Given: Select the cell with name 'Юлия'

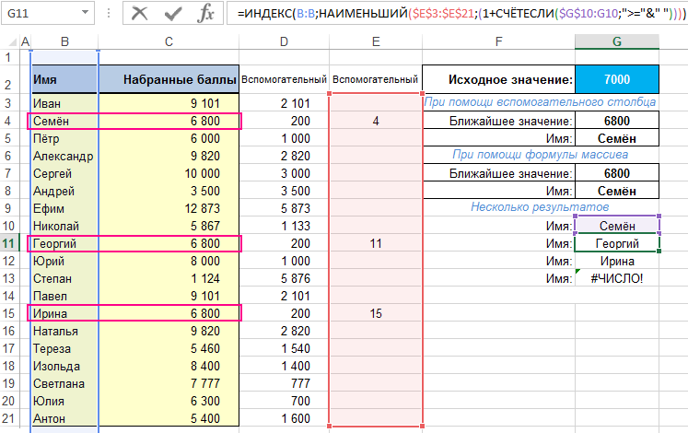Looking at the screenshot, I should 64,401.
